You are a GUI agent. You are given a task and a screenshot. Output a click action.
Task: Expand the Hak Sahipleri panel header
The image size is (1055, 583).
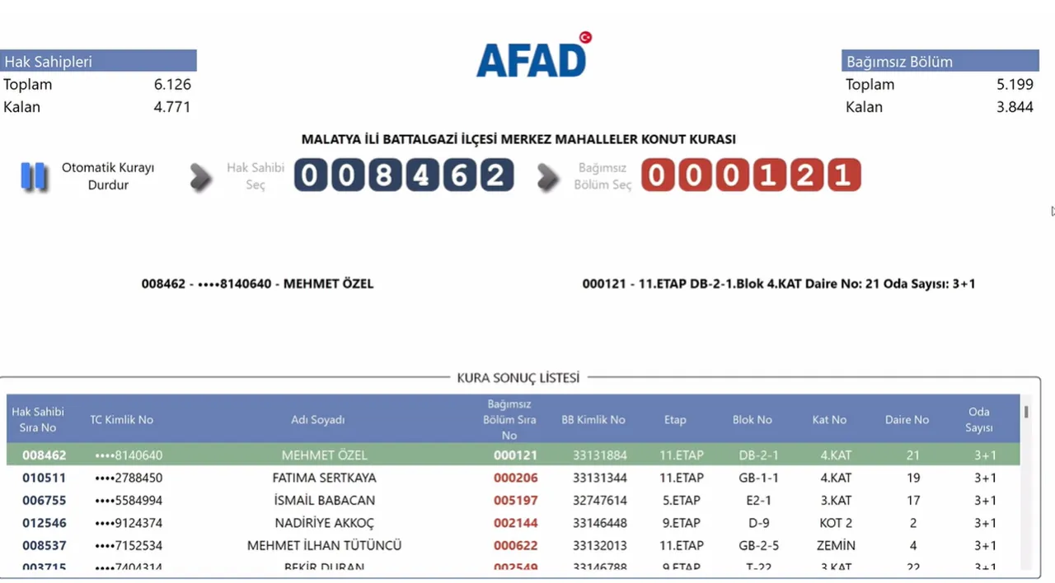(98, 61)
